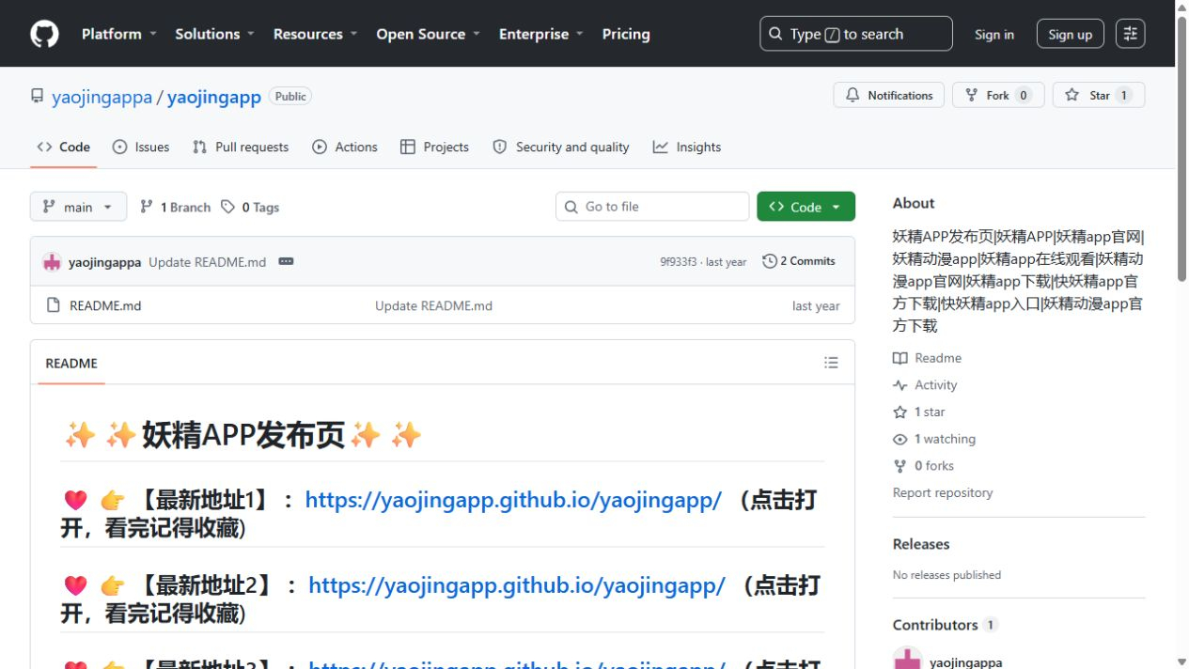
Task: Click the Notifications bell button
Action: 888,95
